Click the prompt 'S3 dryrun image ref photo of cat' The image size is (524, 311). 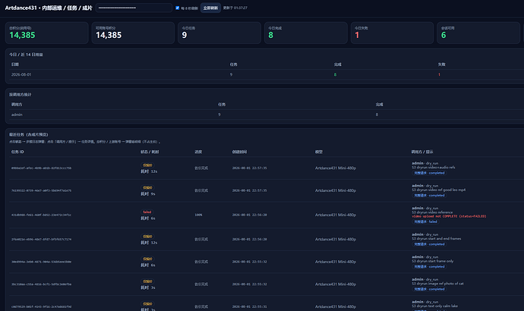tap(437, 283)
